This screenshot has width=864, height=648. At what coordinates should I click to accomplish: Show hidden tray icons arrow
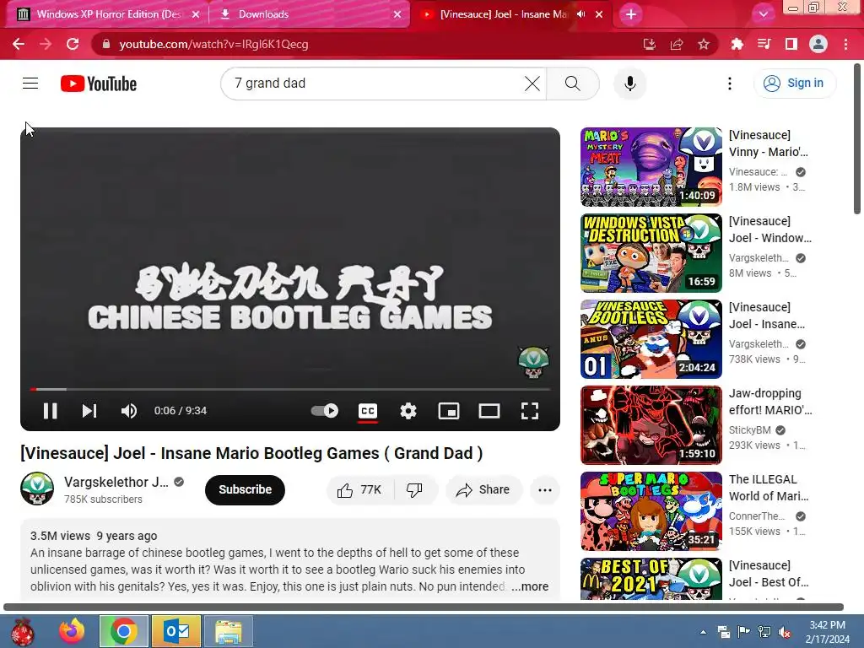click(x=703, y=632)
